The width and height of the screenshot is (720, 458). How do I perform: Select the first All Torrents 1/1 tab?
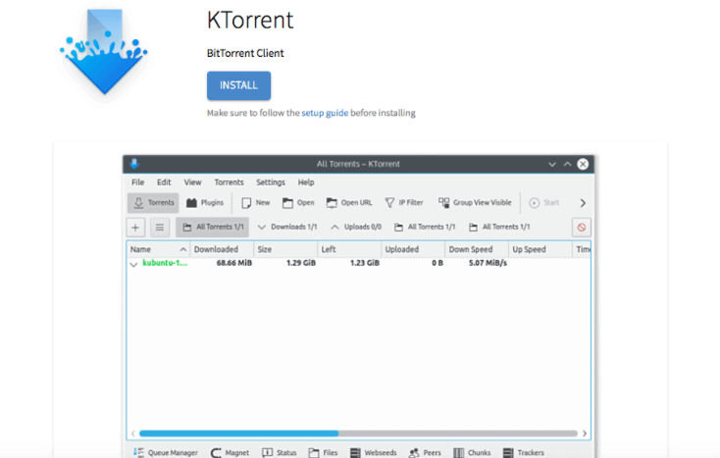(x=213, y=227)
